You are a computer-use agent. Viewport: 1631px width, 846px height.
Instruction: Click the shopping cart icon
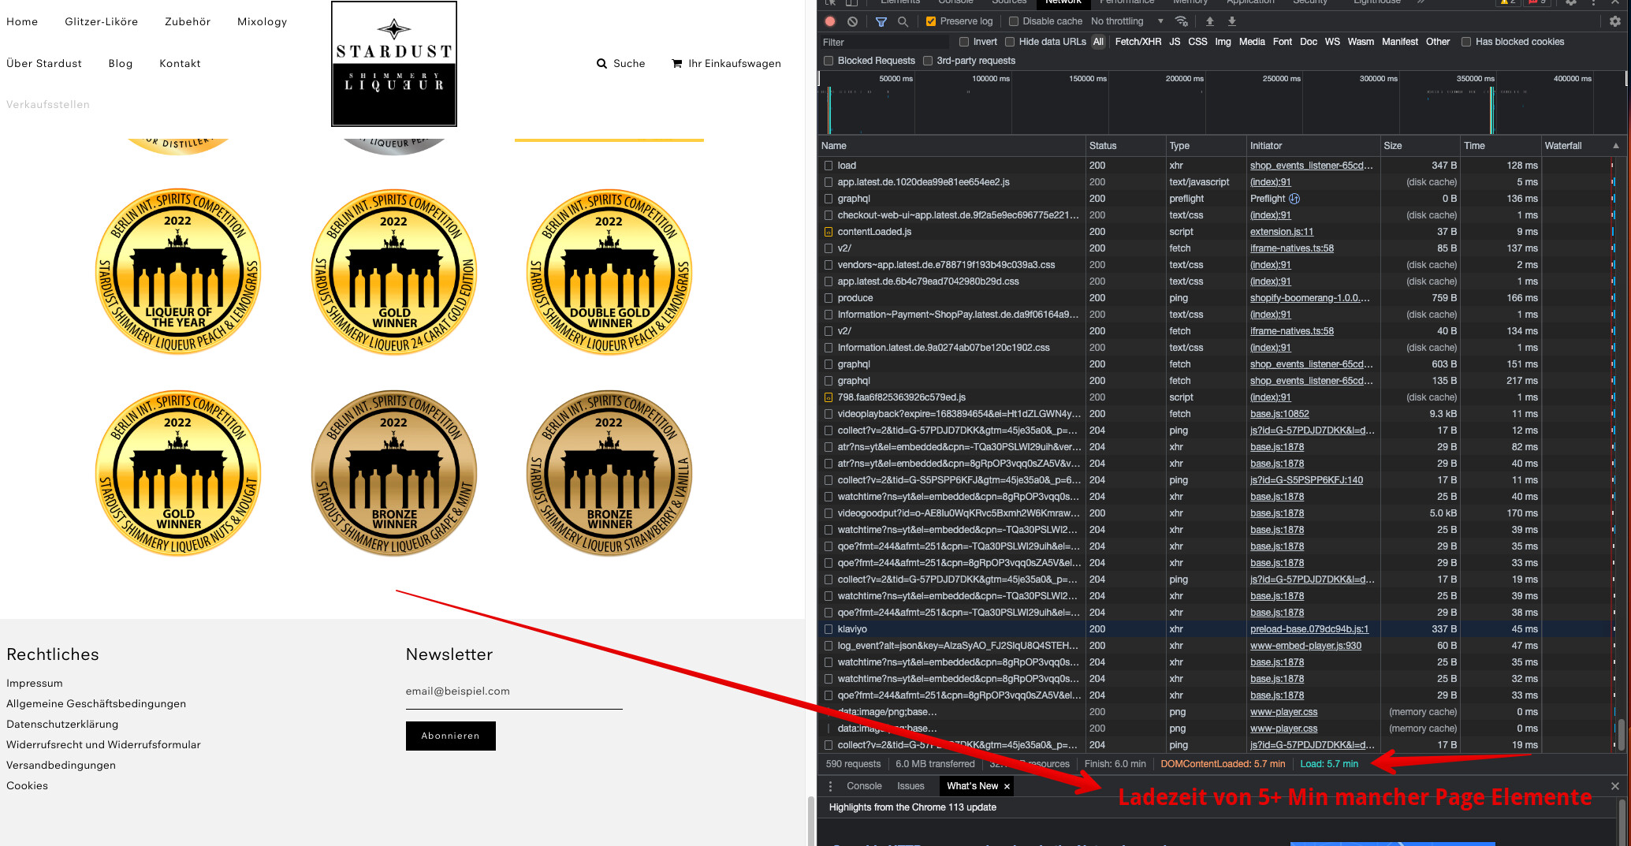[677, 64]
